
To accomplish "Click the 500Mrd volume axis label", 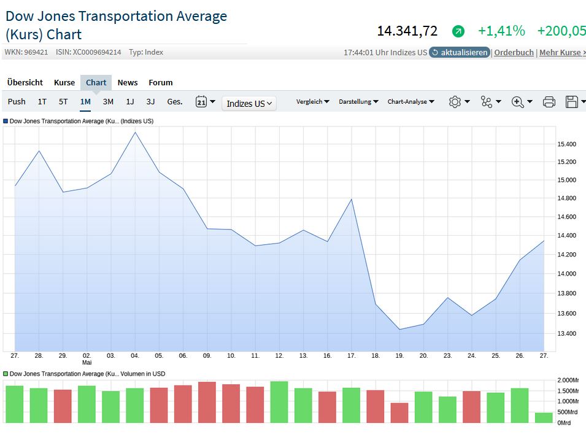I will [x=568, y=412].
